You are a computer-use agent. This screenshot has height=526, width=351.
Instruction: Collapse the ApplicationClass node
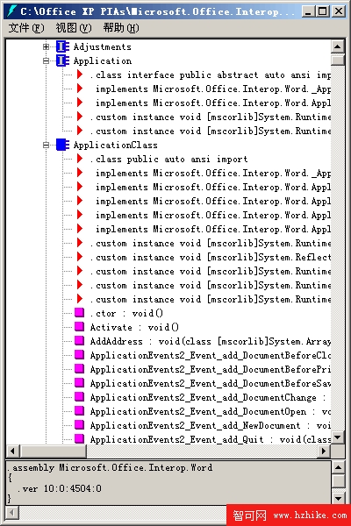point(46,146)
